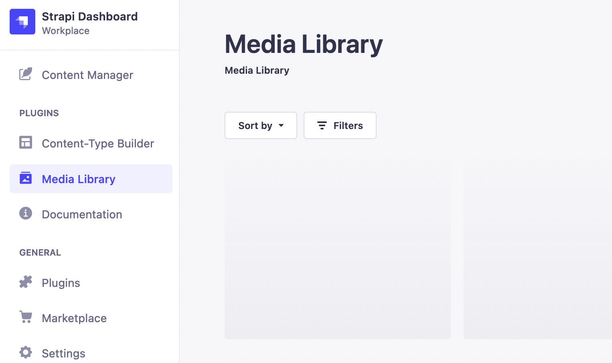Image resolution: width=612 pixels, height=363 pixels.
Task: Click the Documentation info icon
Action: (26, 213)
